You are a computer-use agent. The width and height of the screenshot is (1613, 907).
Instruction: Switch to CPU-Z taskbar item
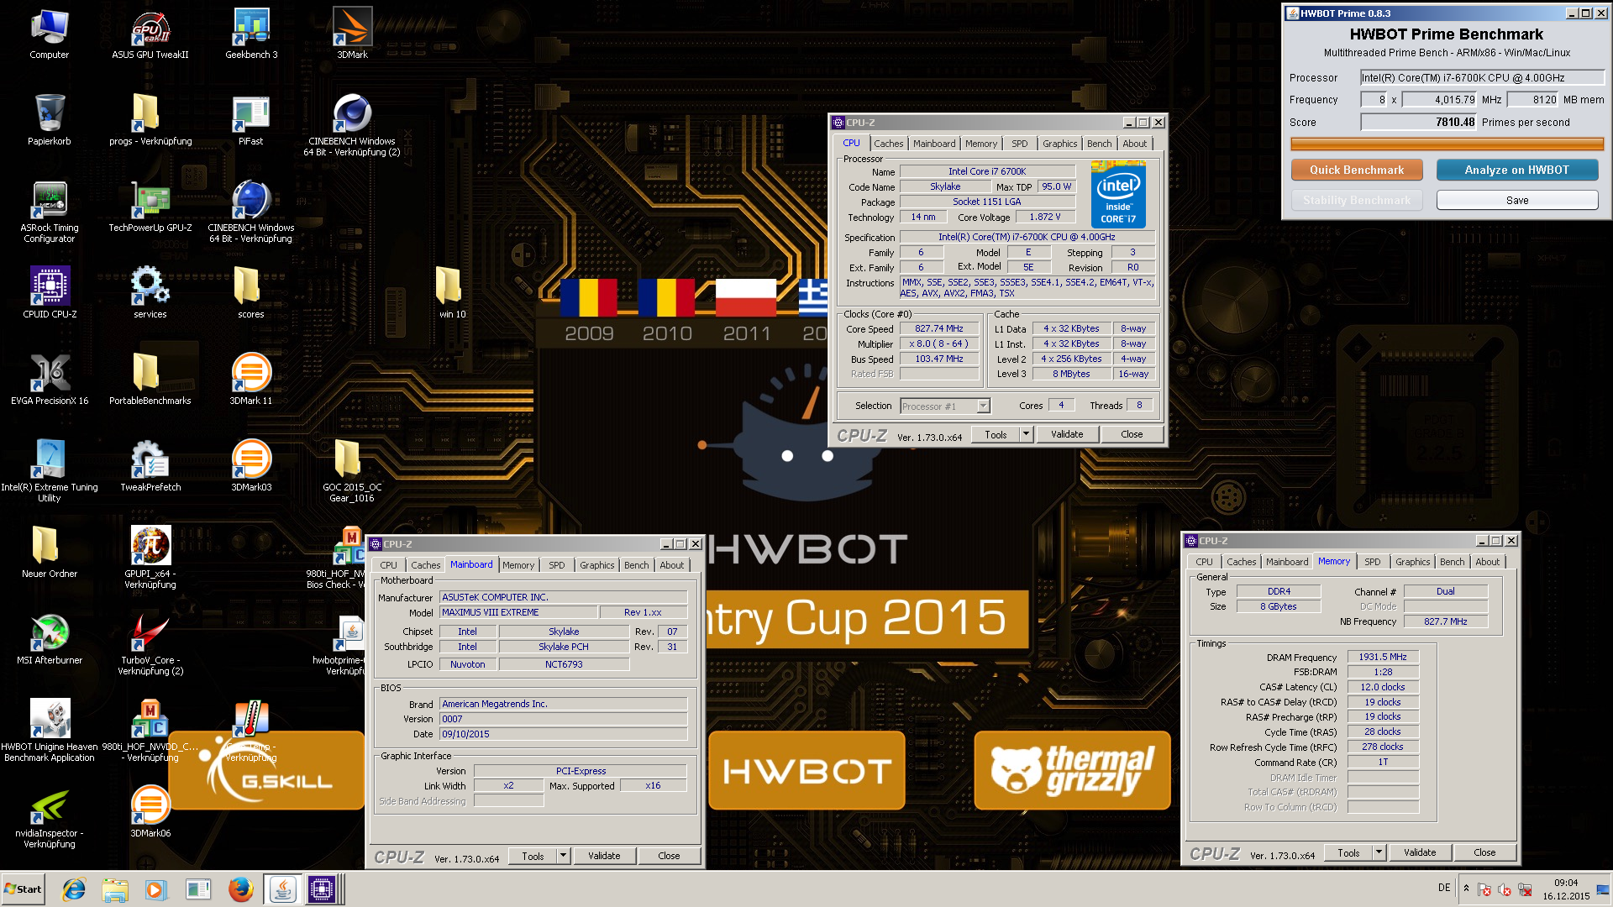[x=322, y=889]
